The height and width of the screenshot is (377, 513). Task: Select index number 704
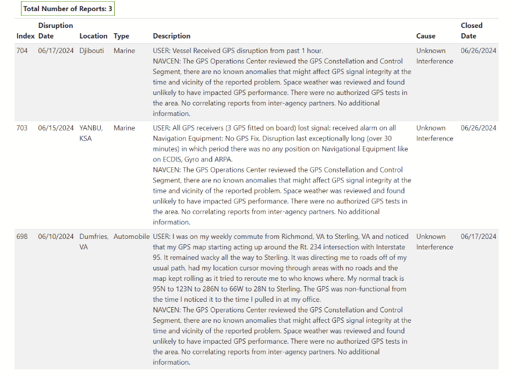[22, 51]
